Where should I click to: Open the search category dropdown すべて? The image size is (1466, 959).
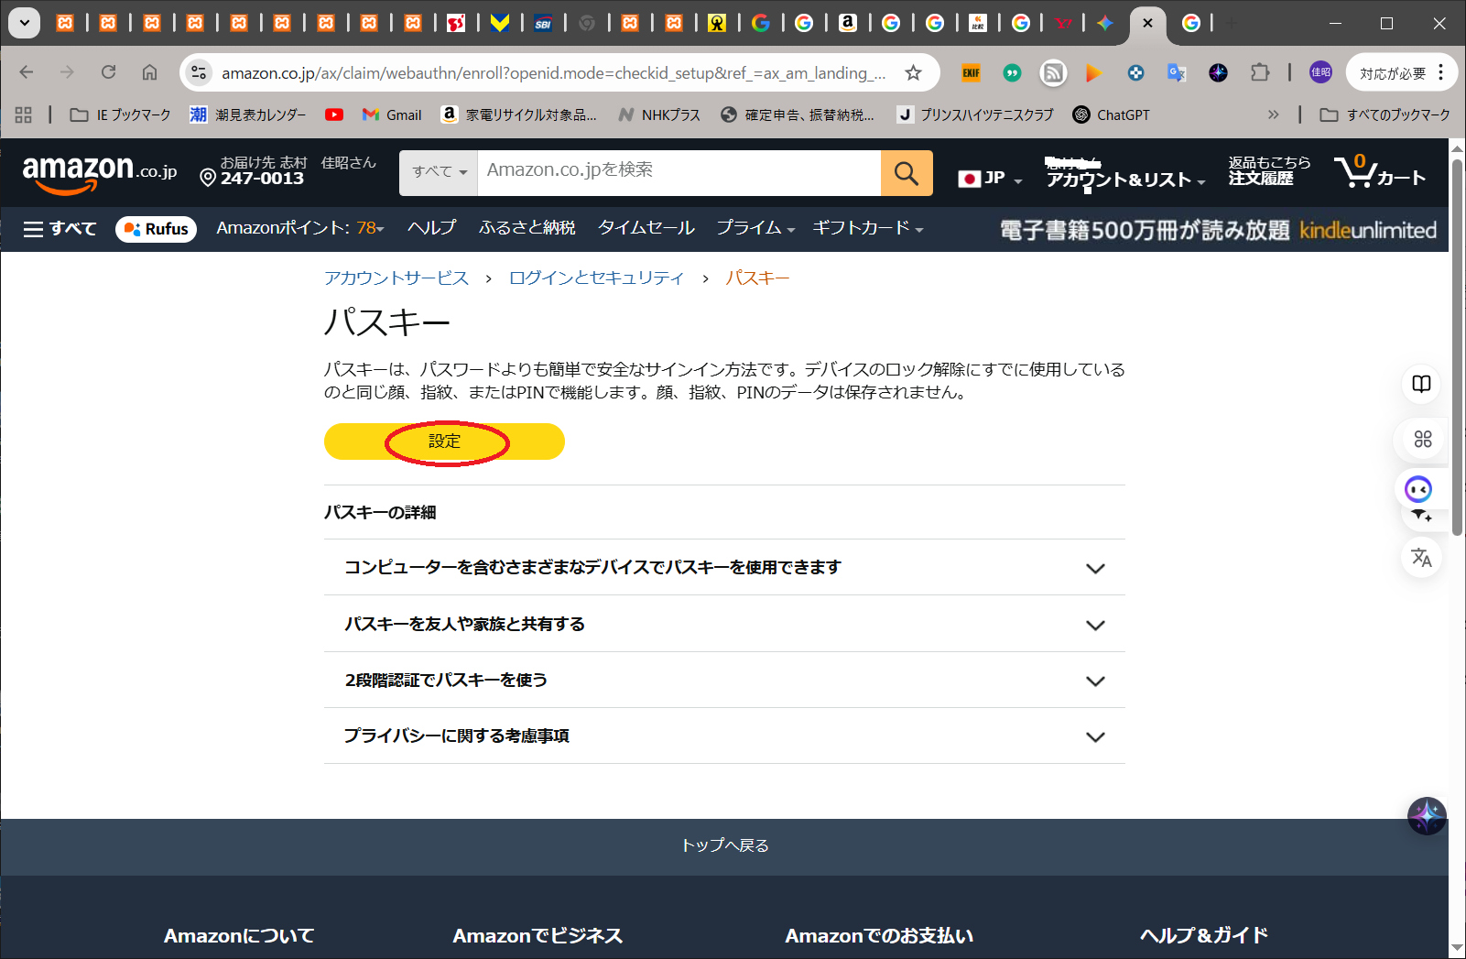coord(439,172)
